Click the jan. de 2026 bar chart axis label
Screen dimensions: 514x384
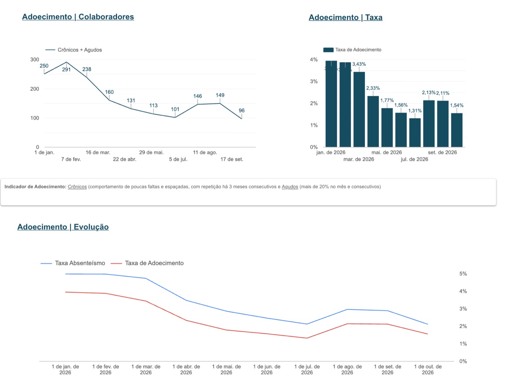point(331,152)
